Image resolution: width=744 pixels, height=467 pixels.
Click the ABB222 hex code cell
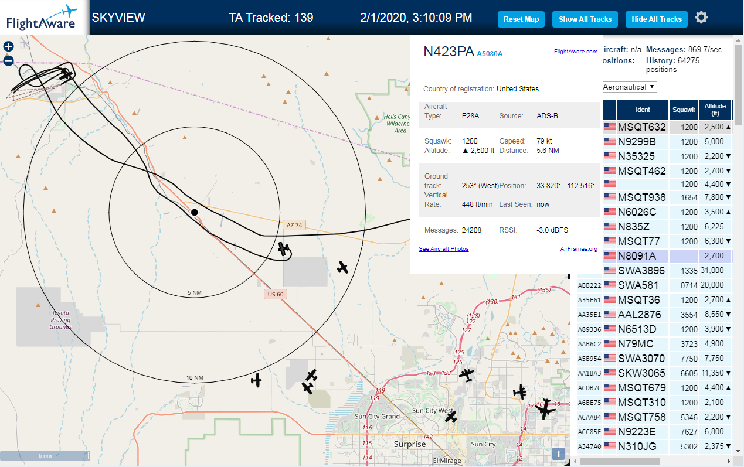click(589, 285)
